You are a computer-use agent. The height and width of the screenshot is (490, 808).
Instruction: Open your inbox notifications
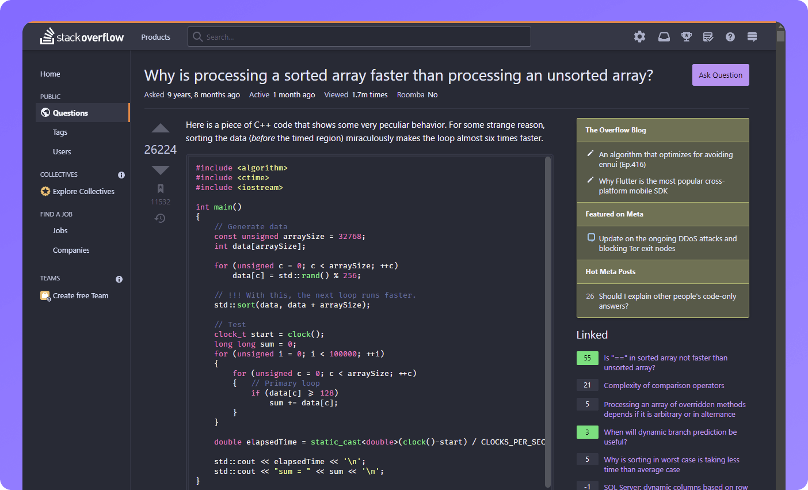pyautogui.click(x=664, y=36)
